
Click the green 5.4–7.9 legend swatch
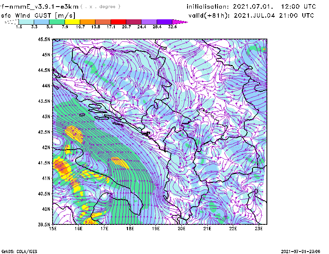coord(57,22)
